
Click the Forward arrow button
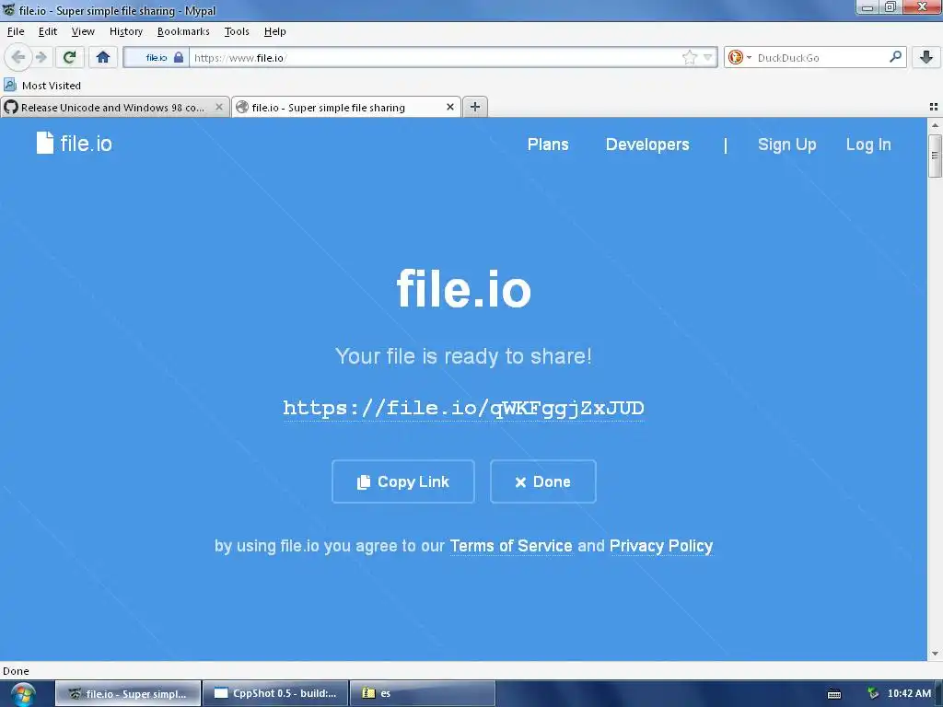click(x=41, y=58)
